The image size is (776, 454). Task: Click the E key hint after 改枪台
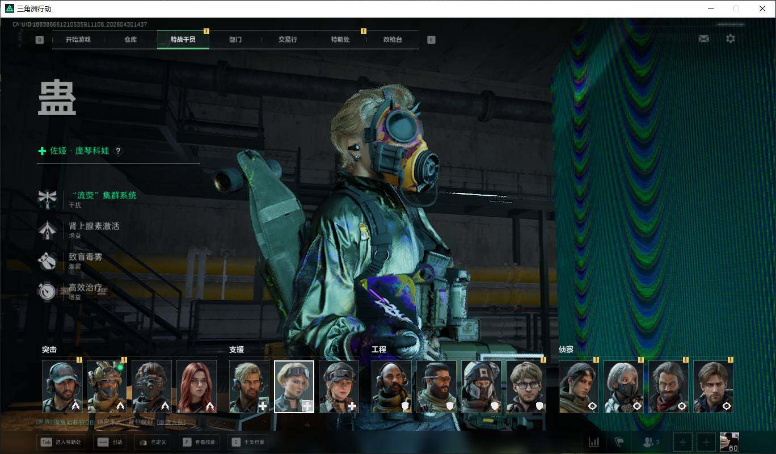[x=431, y=40]
